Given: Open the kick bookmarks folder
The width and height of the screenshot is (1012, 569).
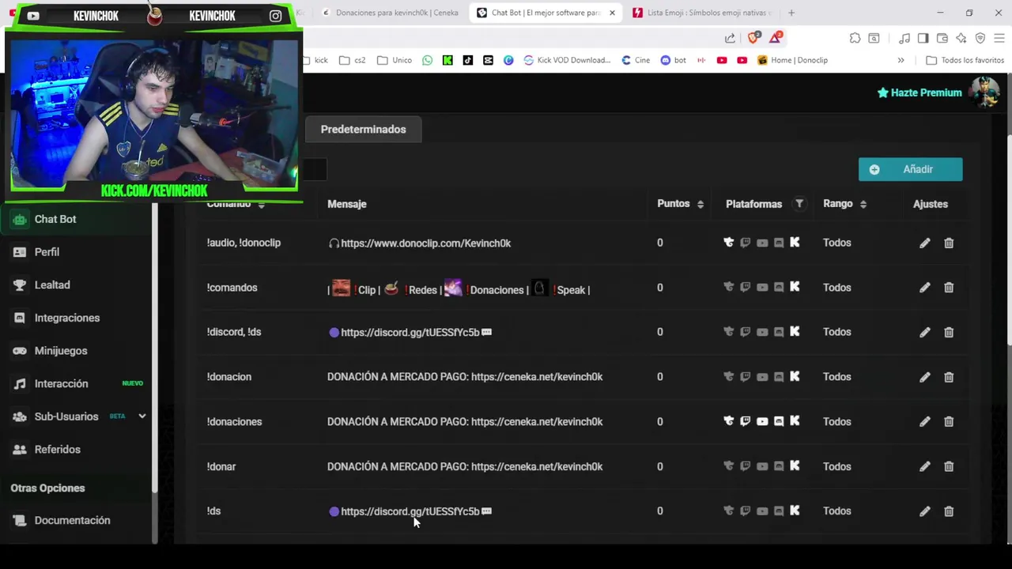Looking at the screenshot, I should tap(315, 60).
